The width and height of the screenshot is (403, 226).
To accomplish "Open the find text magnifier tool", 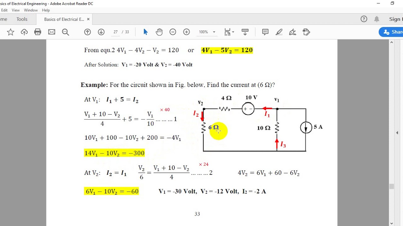I will point(65,32).
